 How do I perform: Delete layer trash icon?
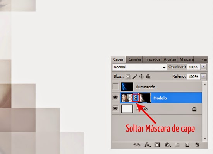coord(197,145)
